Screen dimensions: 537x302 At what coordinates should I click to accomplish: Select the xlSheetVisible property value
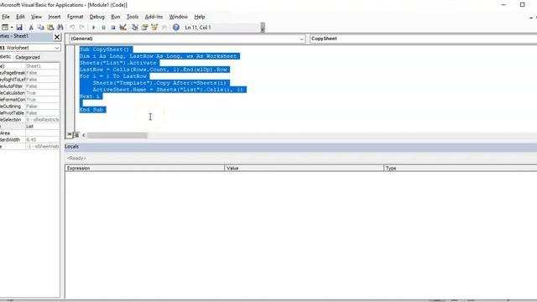pyautogui.click(x=43, y=147)
